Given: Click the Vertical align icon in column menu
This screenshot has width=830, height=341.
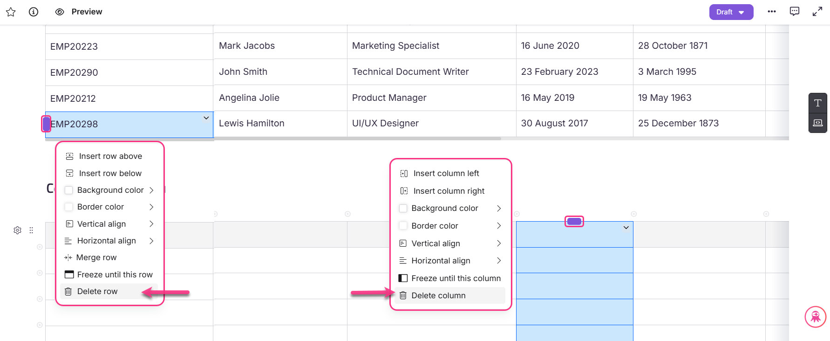Looking at the screenshot, I should 403,243.
